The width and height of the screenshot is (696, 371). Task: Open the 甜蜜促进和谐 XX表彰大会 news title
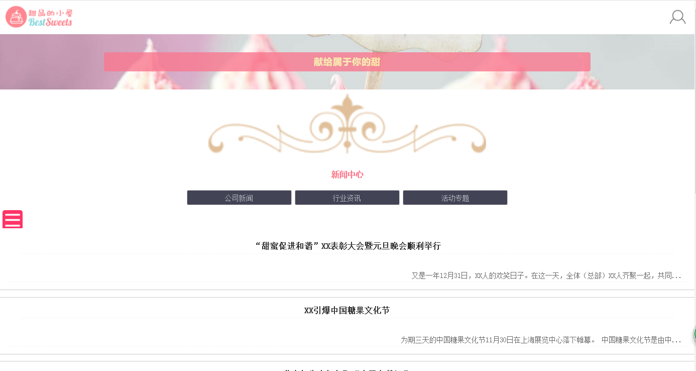(347, 246)
